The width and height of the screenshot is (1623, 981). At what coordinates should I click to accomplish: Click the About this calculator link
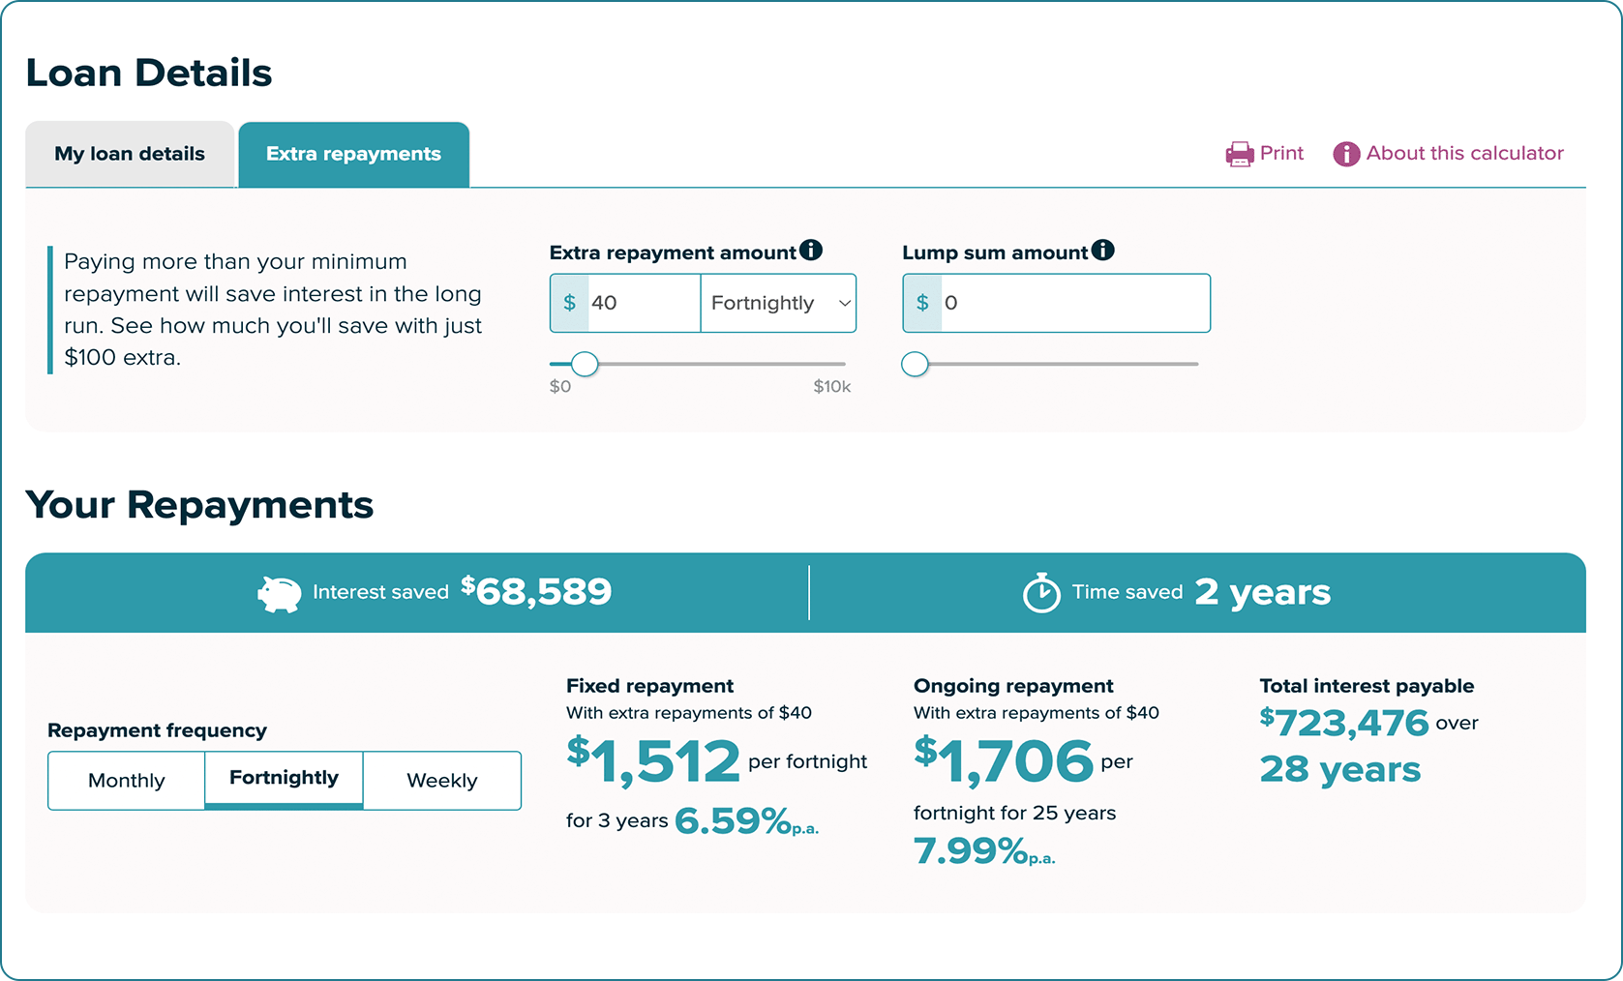1465,153
